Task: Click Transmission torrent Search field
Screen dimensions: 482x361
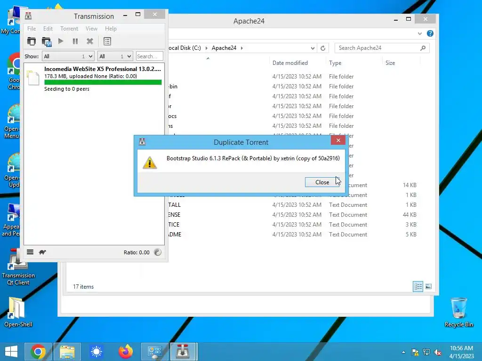Action: click(149, 56)
